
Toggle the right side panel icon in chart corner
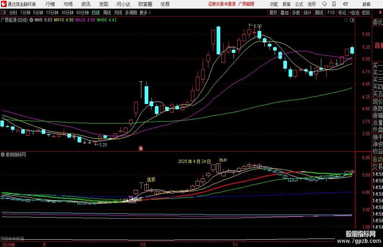tap(352, 20)
